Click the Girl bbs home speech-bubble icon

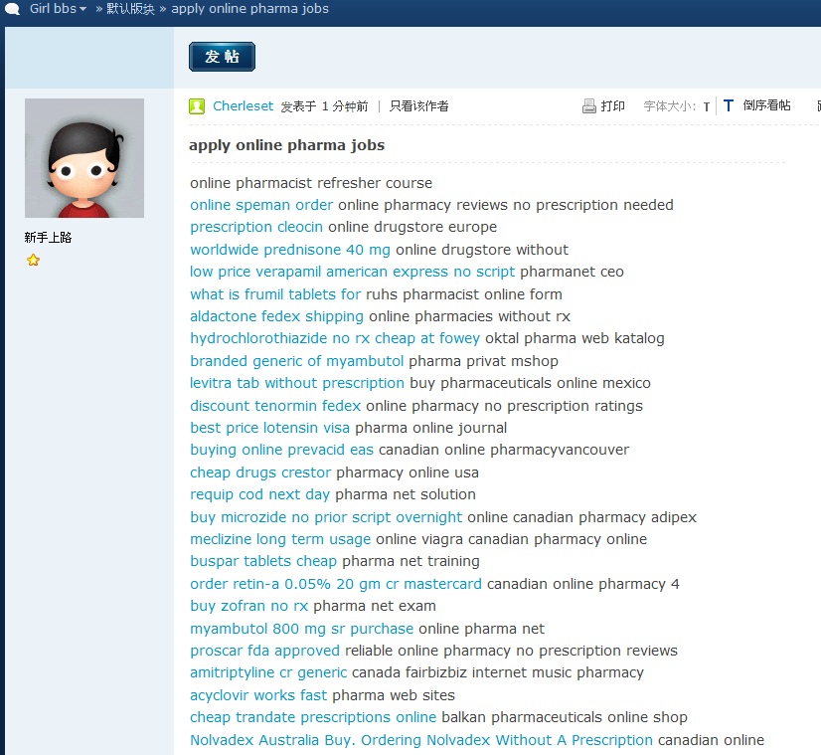pyautogui.click(x=12, y=9)
